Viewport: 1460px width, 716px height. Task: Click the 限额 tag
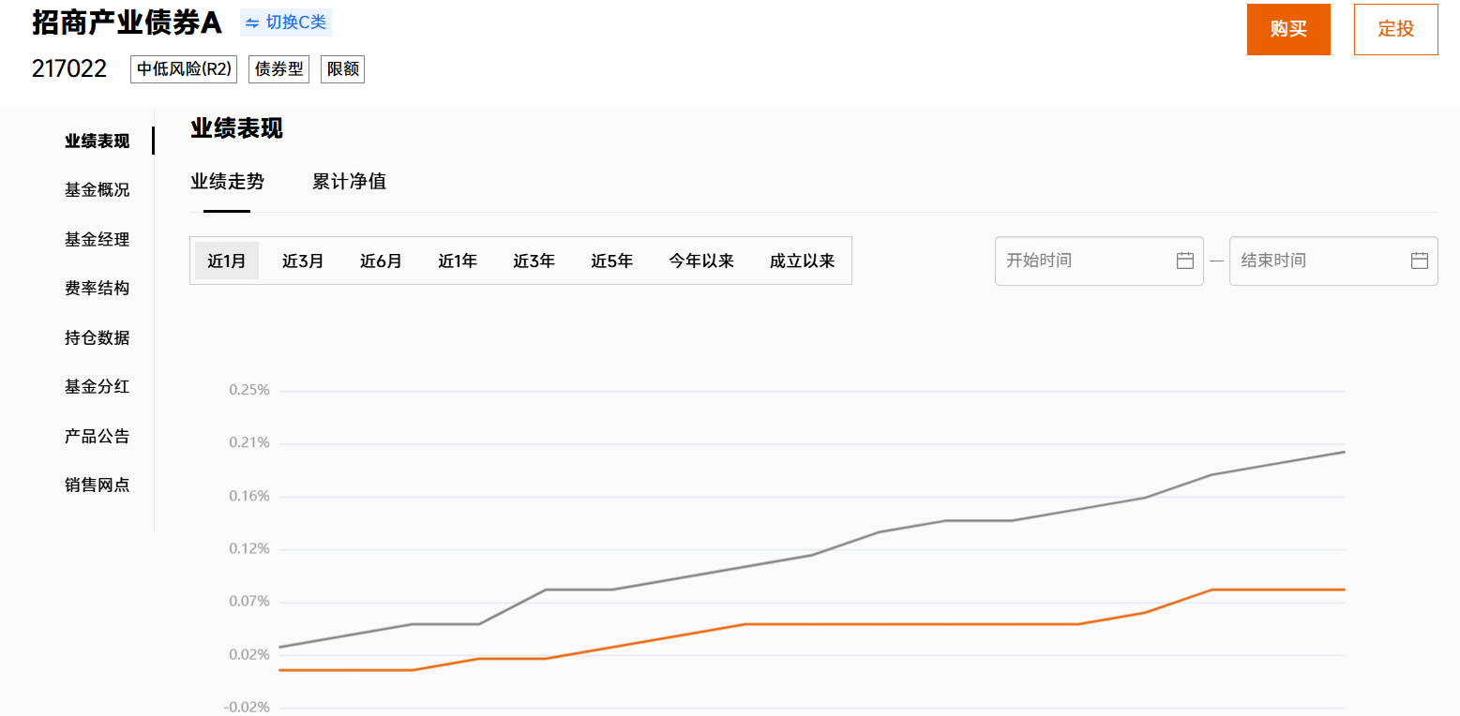343,69
